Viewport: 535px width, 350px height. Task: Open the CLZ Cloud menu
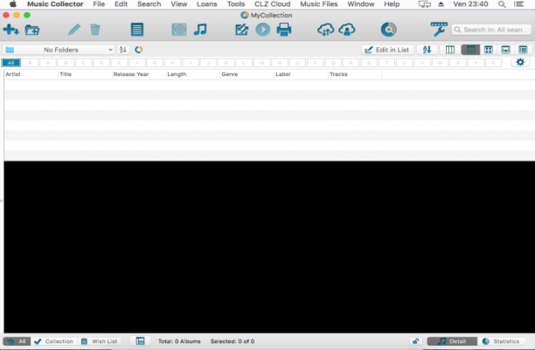tap(272, 4)
